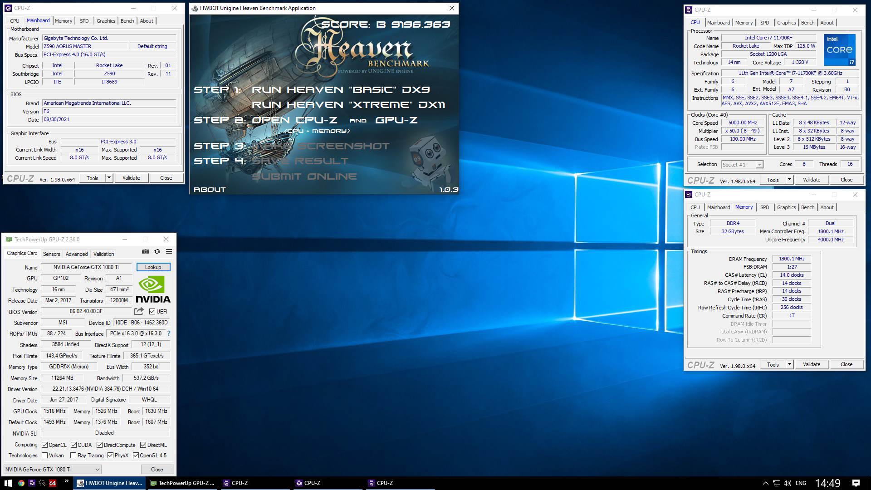
Task: Switch to TechPowerUp GPU-Z taskbar item
Action: 182,483
